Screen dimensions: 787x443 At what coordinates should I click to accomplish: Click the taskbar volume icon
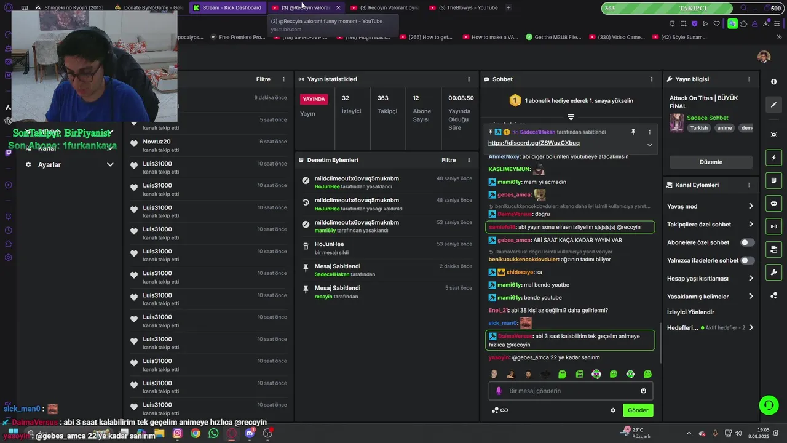point(738,433)
